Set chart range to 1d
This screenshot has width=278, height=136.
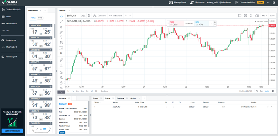tap(96, 91)
